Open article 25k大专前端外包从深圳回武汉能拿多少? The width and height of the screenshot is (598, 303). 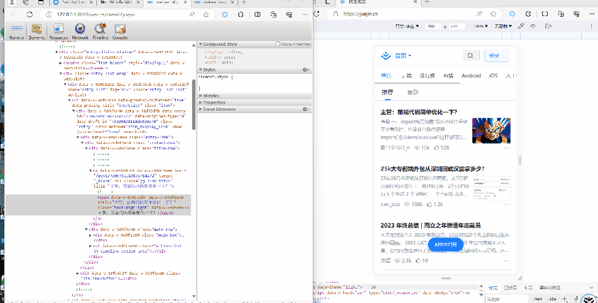pyautogui.click(x=432, y=169)
